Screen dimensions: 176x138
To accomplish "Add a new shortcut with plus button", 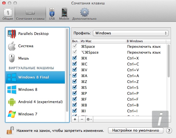I will tap(75, 119).
